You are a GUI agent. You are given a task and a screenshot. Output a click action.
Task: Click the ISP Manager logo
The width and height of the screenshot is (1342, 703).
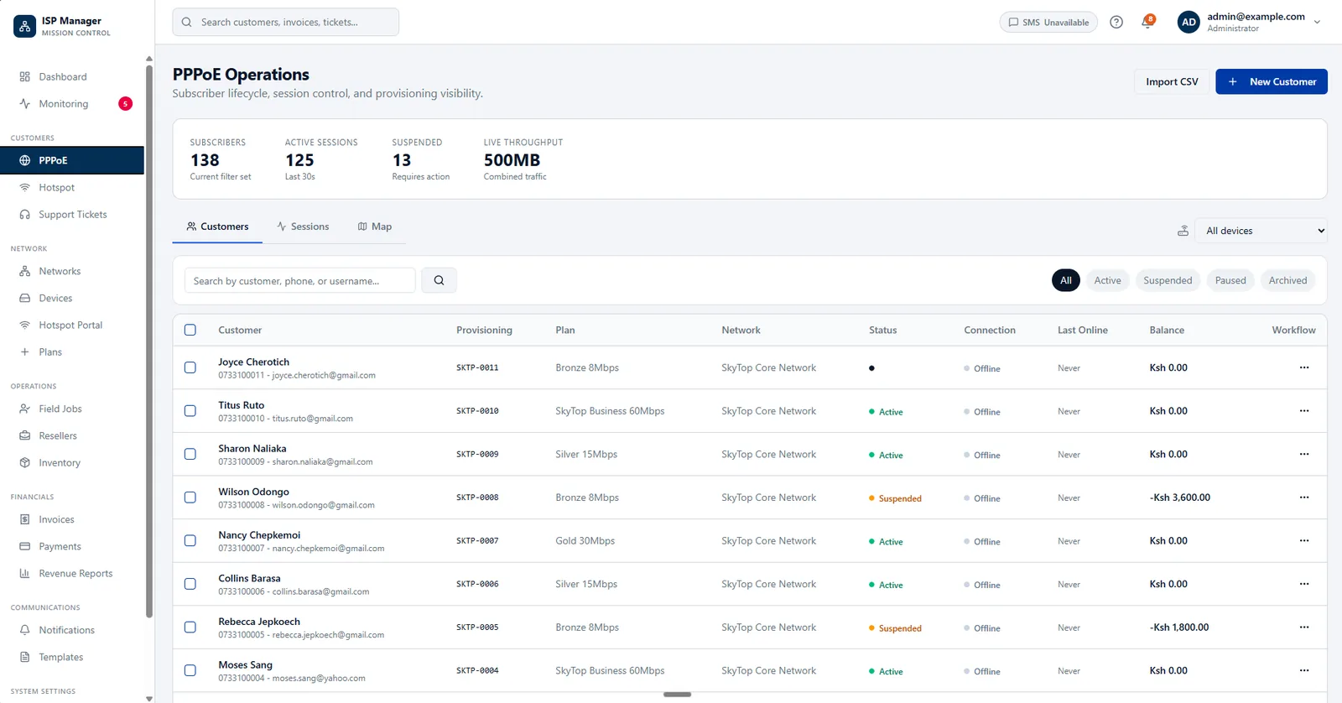tap(25, 26)
